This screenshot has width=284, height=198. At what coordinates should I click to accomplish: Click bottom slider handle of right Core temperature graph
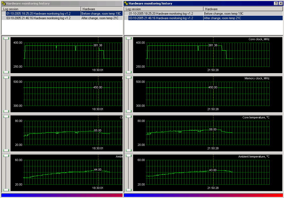click(x=129, y=150)
